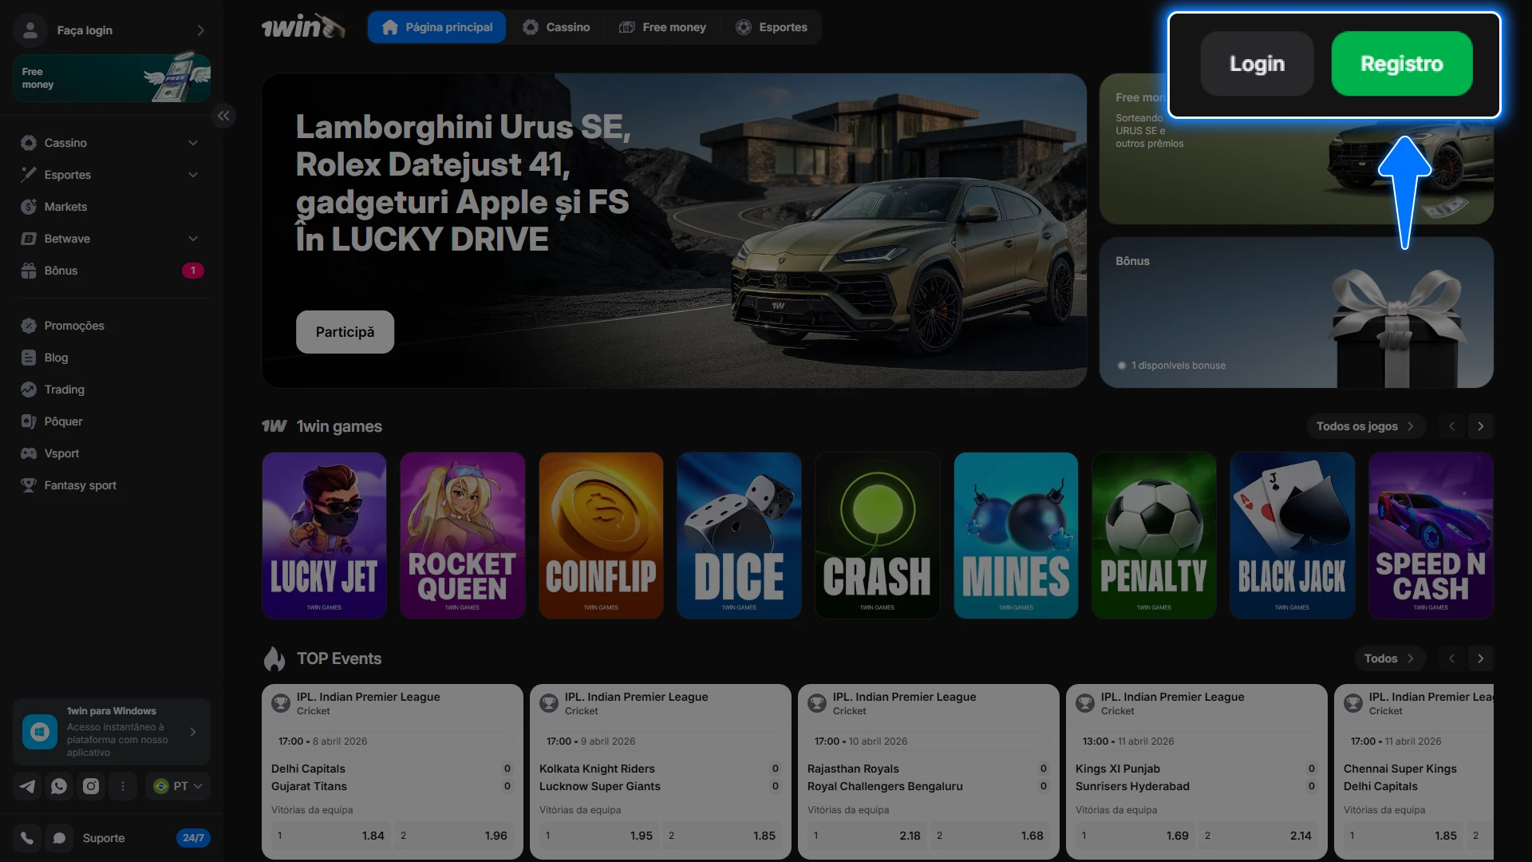Open Markets in the sidebar

point(112,207)
